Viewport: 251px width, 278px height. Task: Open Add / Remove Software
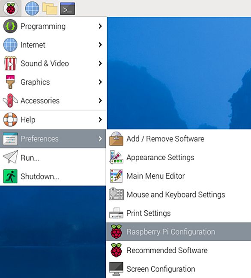179,139
